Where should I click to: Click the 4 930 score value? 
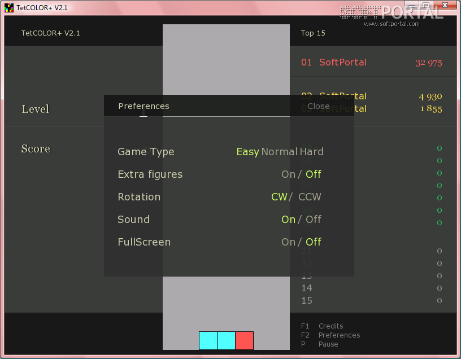(x=430, y=97)
